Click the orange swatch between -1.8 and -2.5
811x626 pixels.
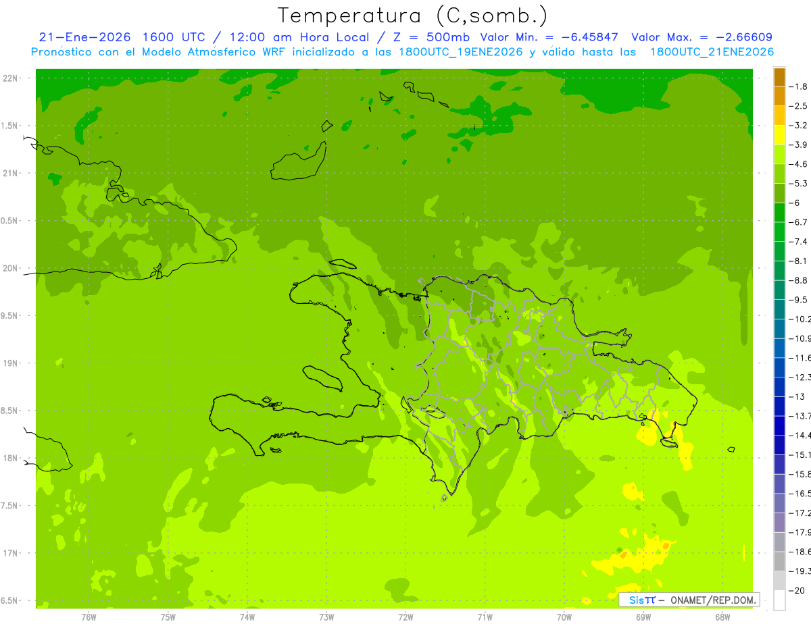(779, 96)
